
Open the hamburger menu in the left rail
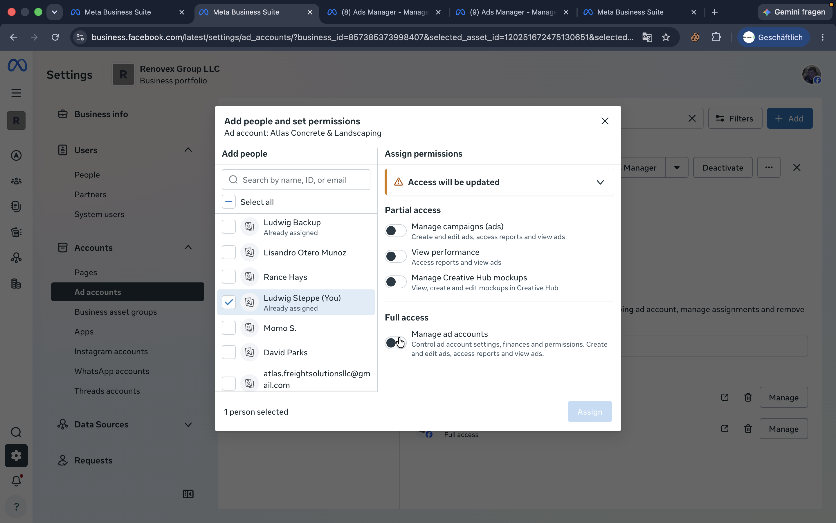pos(16,93)
